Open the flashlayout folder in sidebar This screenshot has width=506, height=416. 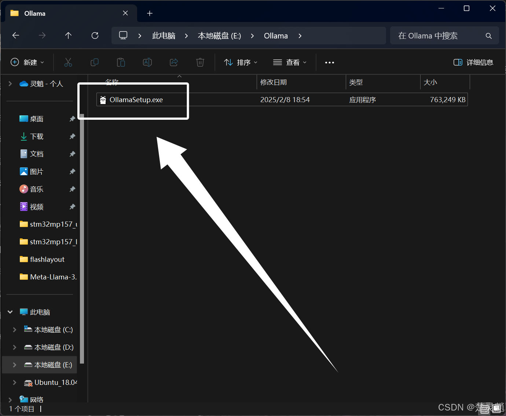(47, 259)
